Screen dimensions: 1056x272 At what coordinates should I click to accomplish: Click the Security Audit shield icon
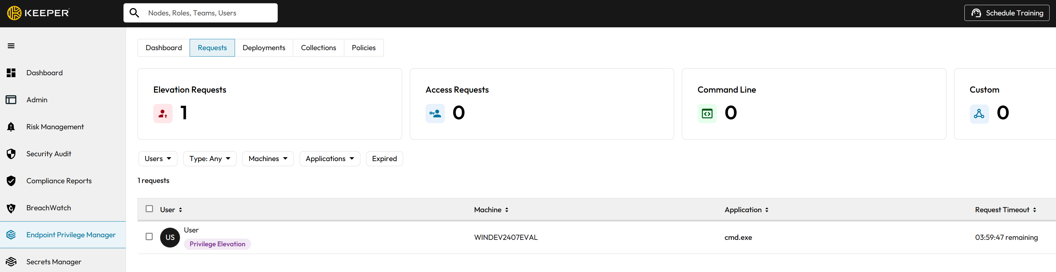(11, 154)
